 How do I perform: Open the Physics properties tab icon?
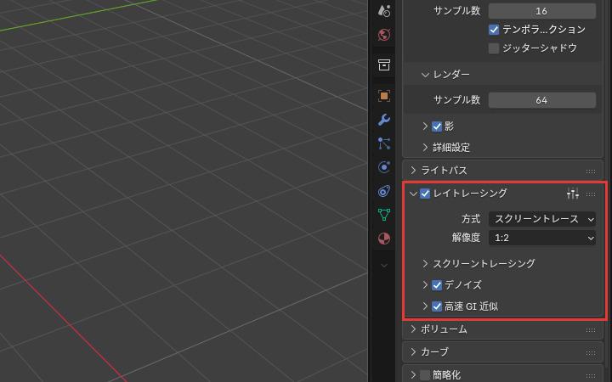(x=384, y=167)
